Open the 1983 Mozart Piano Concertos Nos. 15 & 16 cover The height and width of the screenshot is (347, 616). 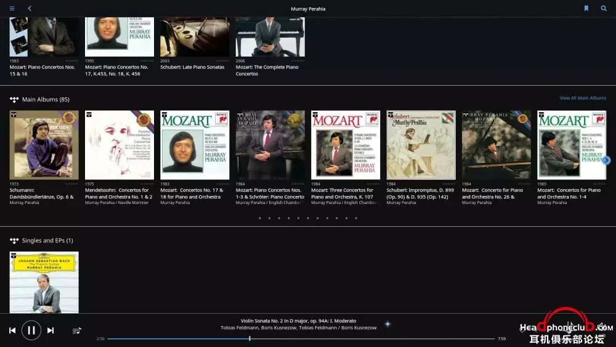coord(44,37)
